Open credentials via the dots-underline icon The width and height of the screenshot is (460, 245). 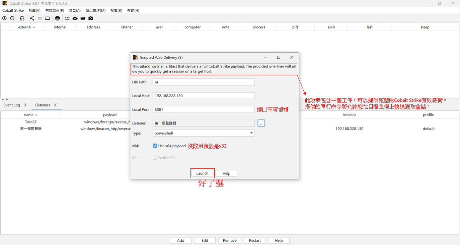67,18
